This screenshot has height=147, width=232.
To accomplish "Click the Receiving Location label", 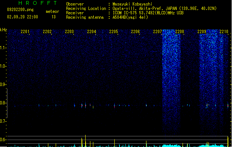I will tap(86, 8).
